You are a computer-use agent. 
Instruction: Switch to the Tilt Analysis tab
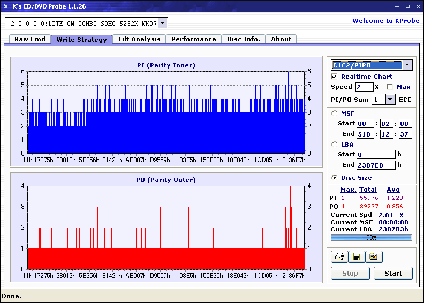point(139,39)
